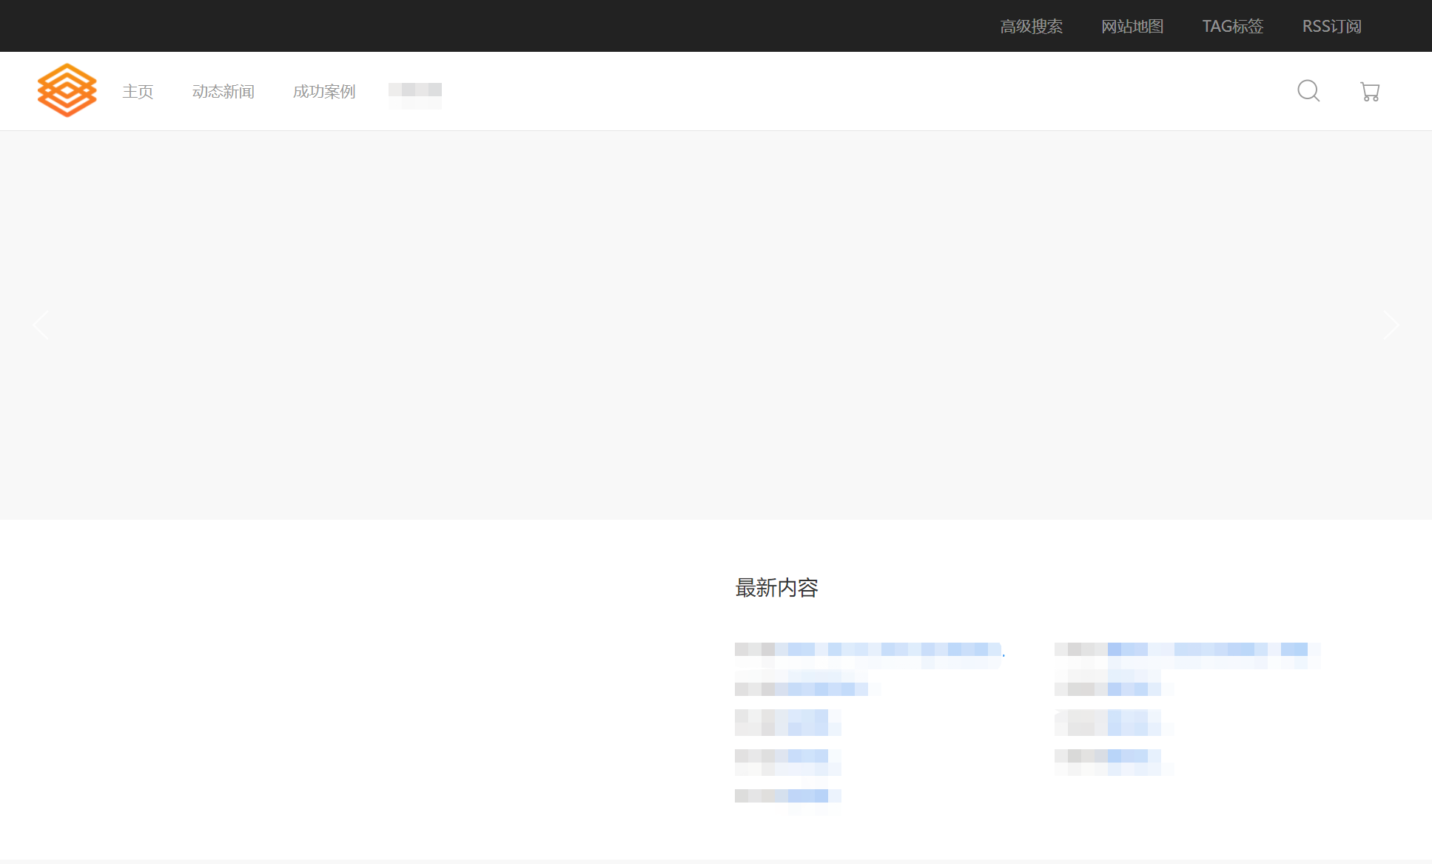Select 主页 in navigation menu

pyautogui.click(x=138, y=92)
